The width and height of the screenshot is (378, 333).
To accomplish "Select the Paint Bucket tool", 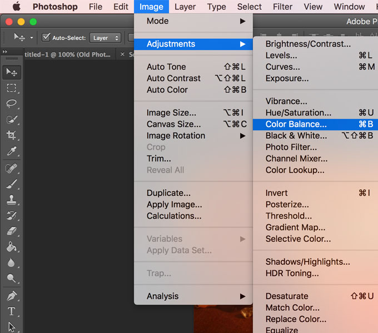I will pyautogui.click(x=11, y=247).
